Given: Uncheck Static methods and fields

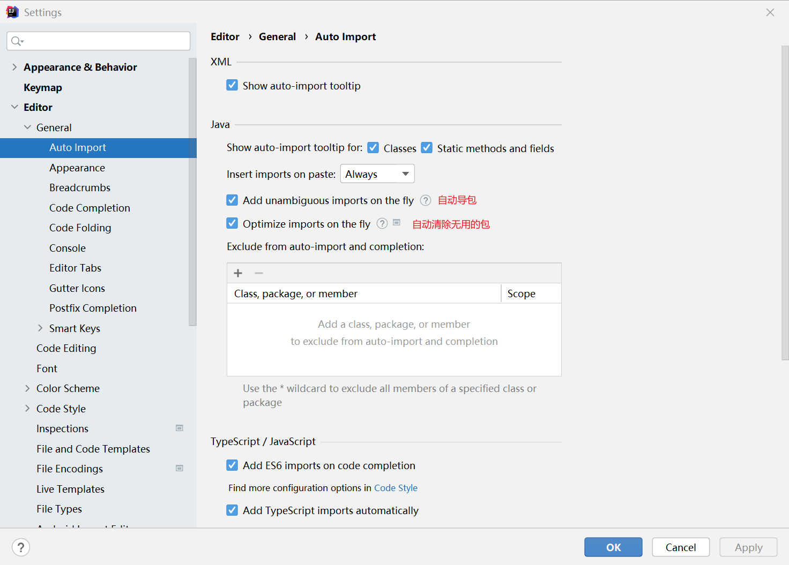Looking at the screenshot, I should pyautogui.click(x=427, y=148).
